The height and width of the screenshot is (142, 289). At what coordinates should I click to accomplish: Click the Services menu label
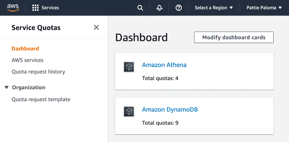pyautogui.click(x=50, y=8)
